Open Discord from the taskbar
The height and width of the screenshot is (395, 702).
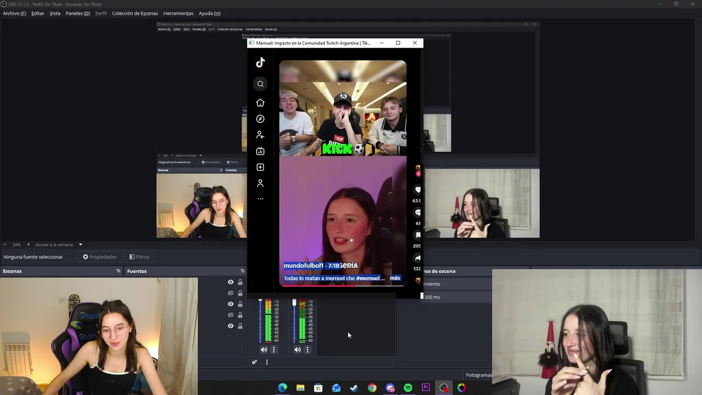(x=390, y=388)
